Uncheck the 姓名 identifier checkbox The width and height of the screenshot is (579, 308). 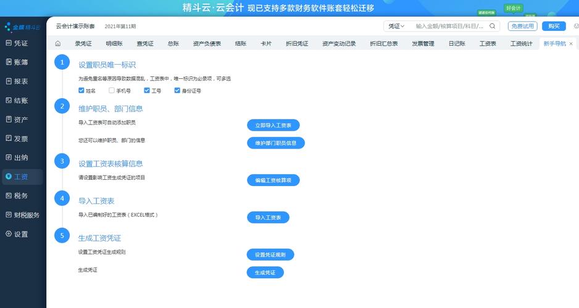[x=81, y=91]
